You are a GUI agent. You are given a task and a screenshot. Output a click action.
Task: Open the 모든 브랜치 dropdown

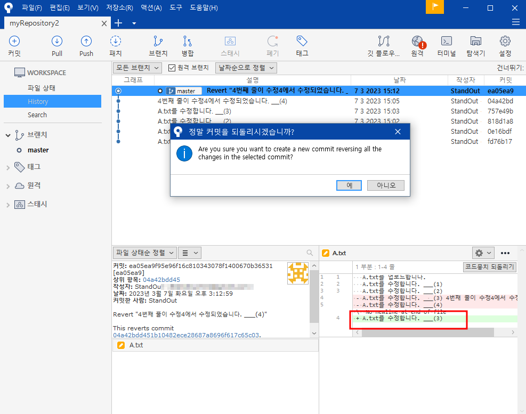137,68
